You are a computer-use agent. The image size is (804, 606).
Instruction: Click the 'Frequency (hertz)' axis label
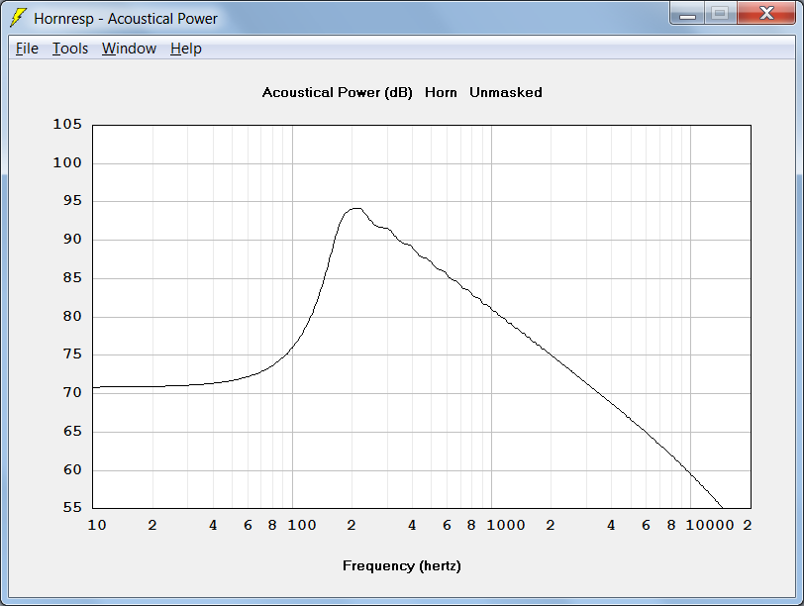[x=401, y=566]
